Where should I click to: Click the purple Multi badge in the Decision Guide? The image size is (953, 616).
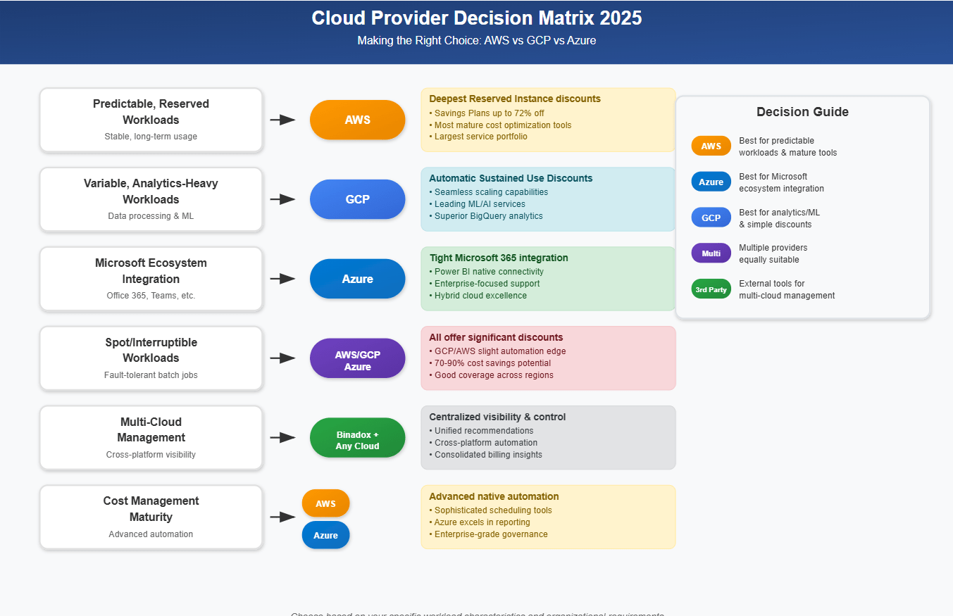coord(711,253)
